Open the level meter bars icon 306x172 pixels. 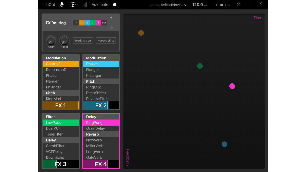[x=84, y=5]
